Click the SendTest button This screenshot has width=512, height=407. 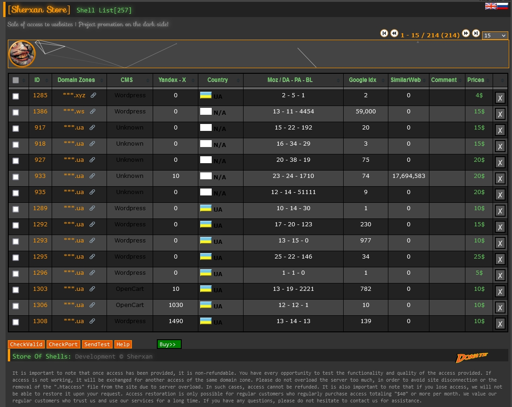click(97, 344)
